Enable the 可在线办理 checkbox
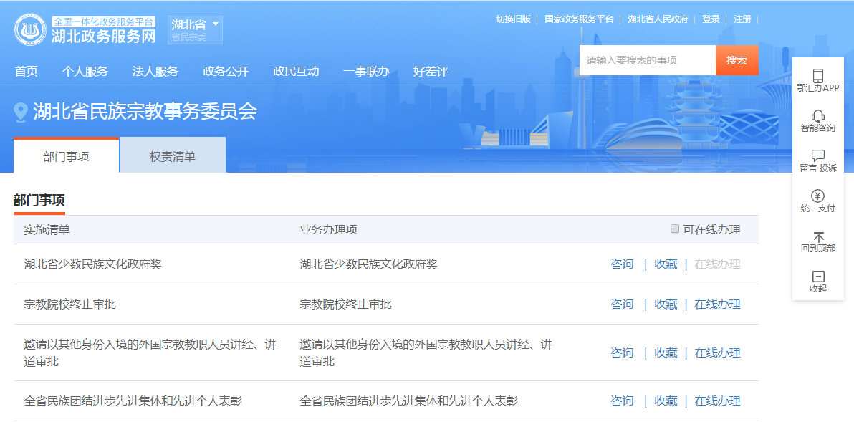Viewport: 854px width, 422px height. point(674,229)
